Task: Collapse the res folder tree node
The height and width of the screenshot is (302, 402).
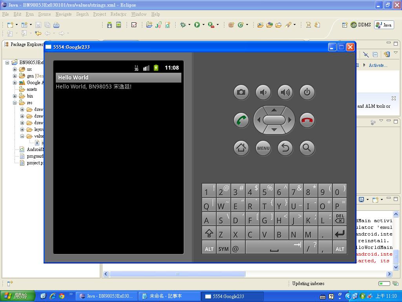Action: coord(15,103)
